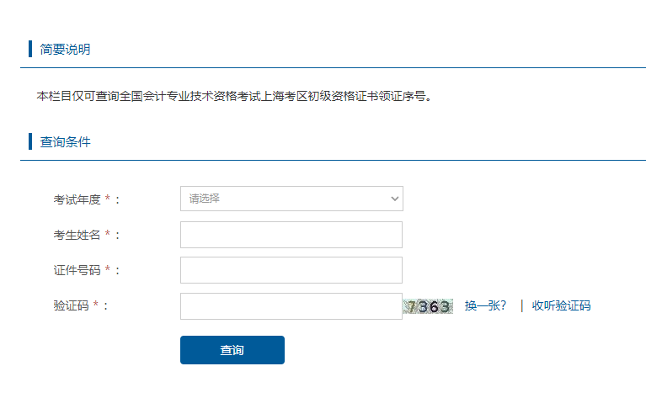
Task: Click the 验证码 field label
Action: 71,306
